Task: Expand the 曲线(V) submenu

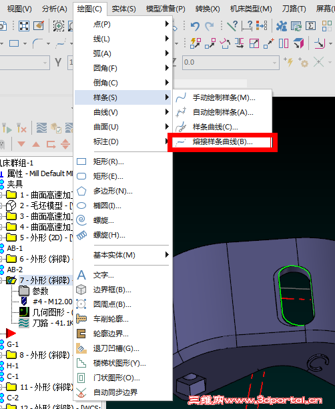Action: pyautogui.click(x=123, y=112)
